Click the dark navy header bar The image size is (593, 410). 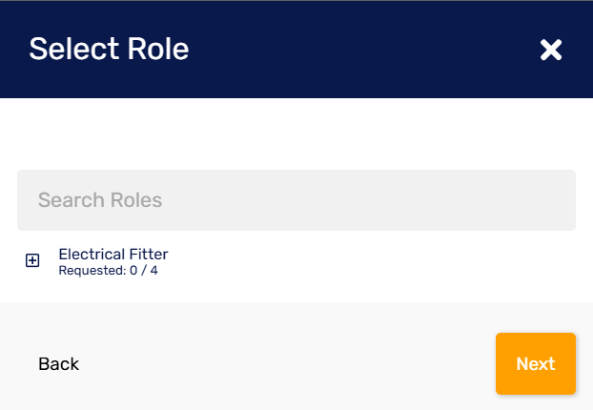click(334, 50)
